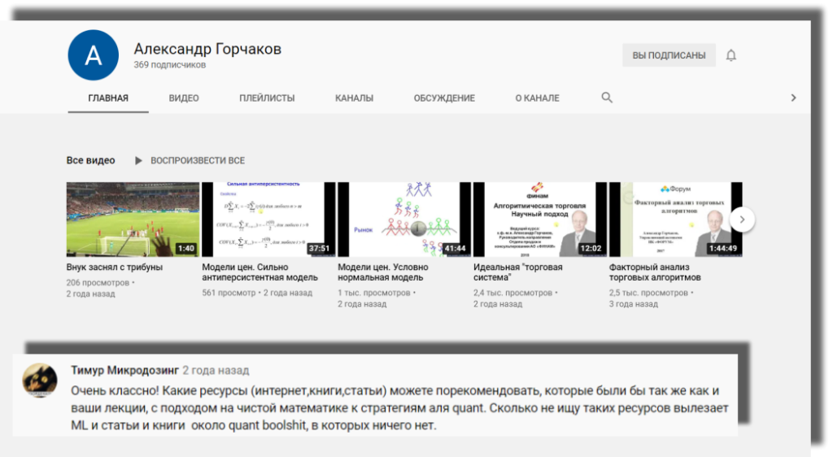Click the Все видео section heading
The height and width of the screenshot is (457, 833).
[x=90, y=161]
